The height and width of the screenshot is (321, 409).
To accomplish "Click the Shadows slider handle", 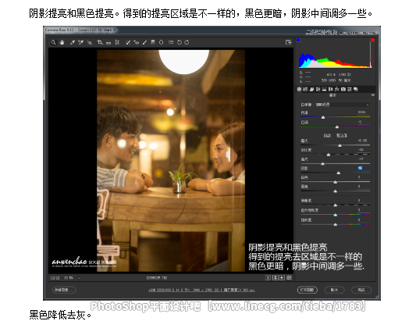I will click(x=339, y=173).
